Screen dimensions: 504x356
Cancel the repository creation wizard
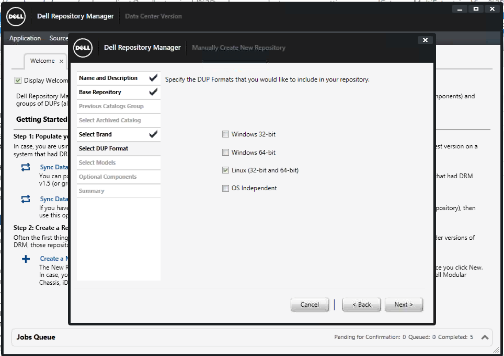[309, 304]
